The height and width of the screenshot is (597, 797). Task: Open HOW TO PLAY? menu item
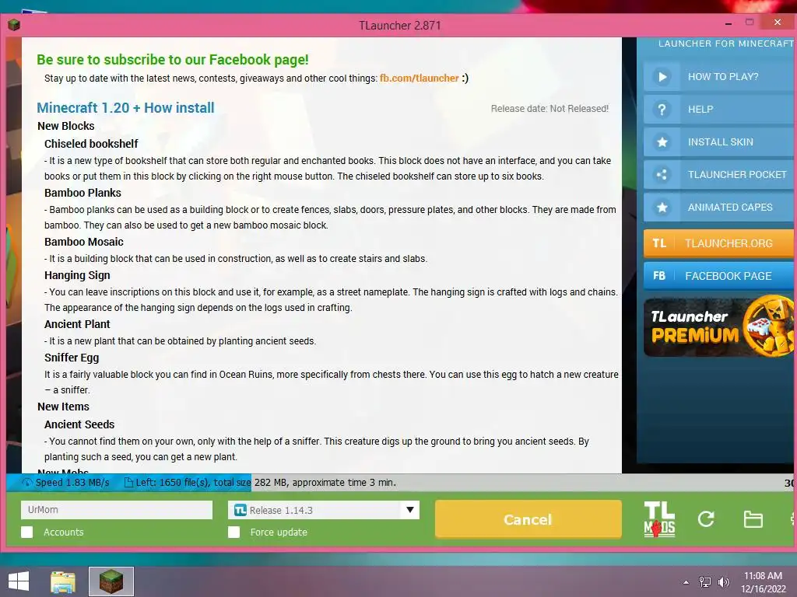click(x=718, y=77)
